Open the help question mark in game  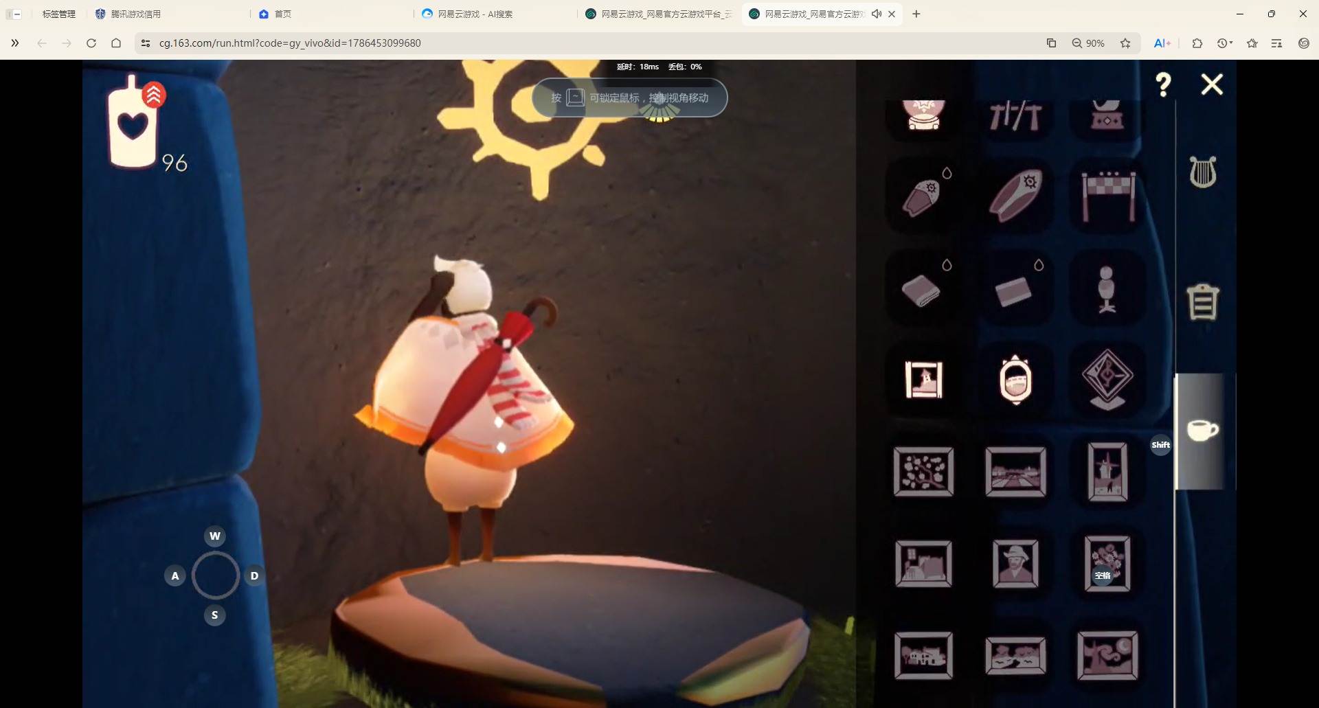[1163, 84]
